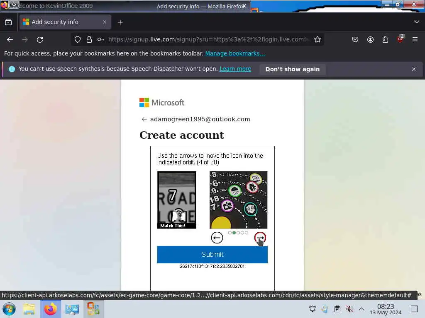The image size is (425, 318).
Task: Dismiss the speech synthesis notification bar
Action: (x=414, y=69)
